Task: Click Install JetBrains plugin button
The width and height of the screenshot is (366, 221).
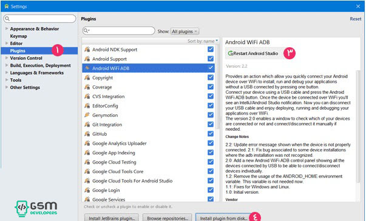Action: [112, 218]
